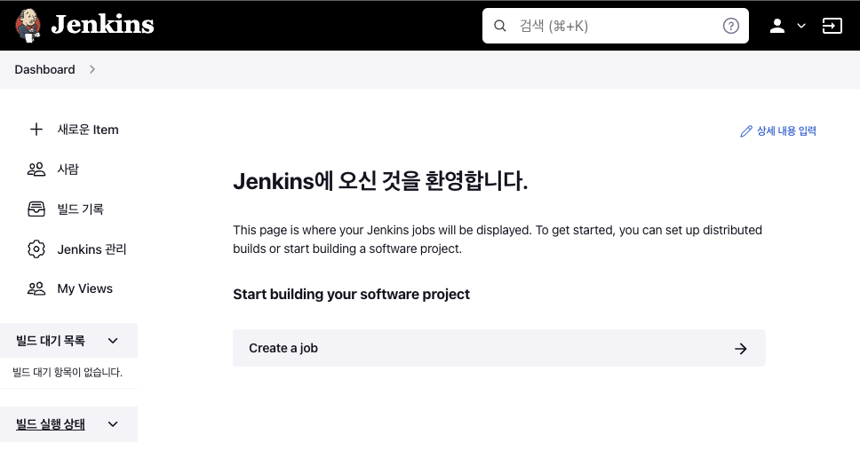This screenshot has height=466, width=860.
Task: Open the 빌드 실행 상태 link
Action: click(x=51, y=423)
